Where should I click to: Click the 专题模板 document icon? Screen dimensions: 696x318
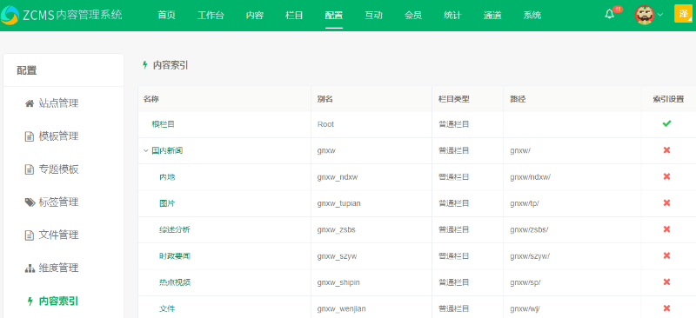click(30, 169)
